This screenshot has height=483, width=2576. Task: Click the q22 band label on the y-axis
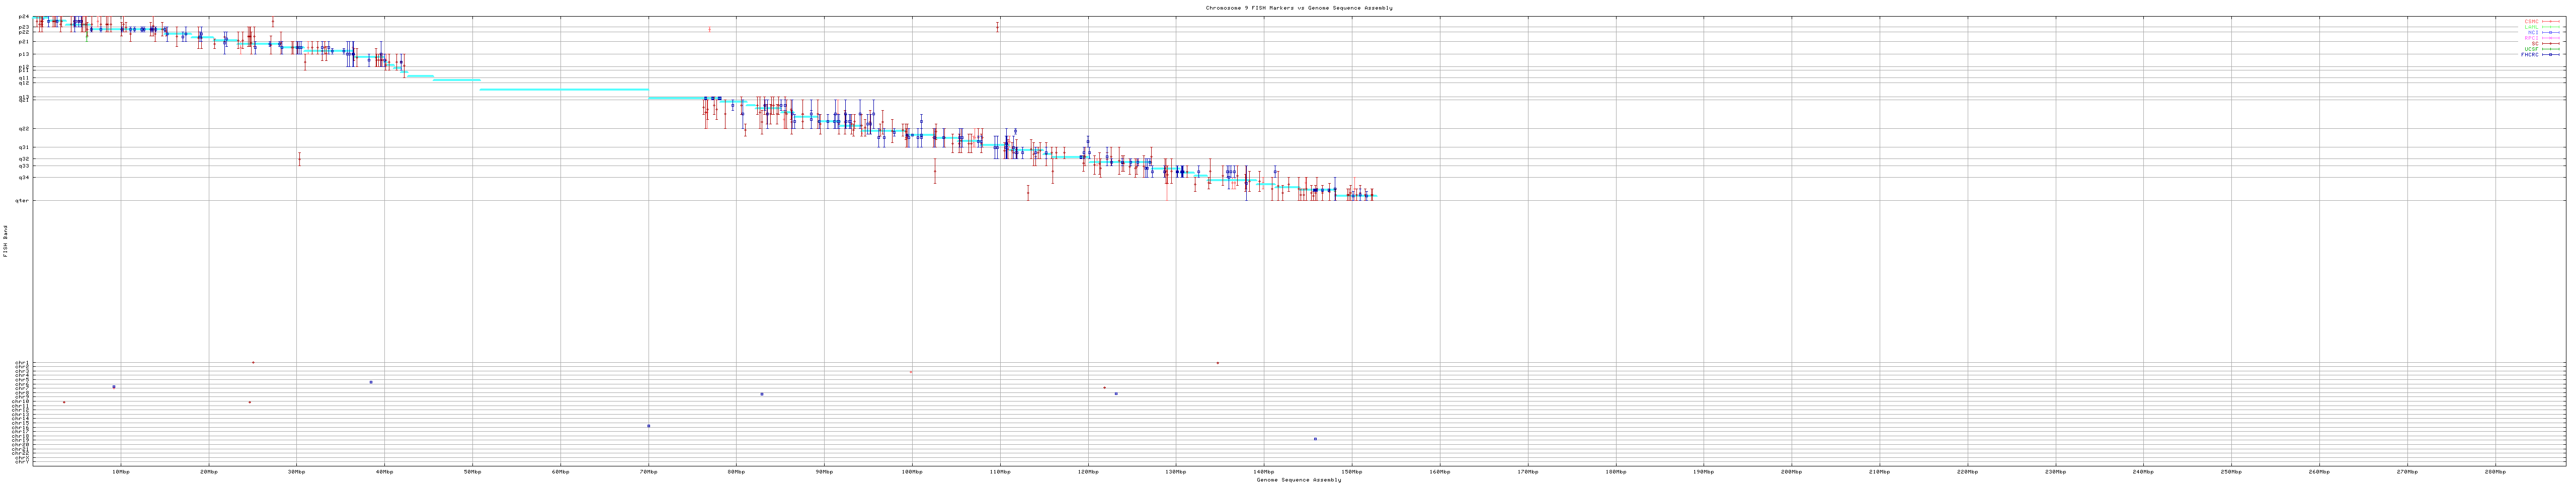[x=23, y=129]
